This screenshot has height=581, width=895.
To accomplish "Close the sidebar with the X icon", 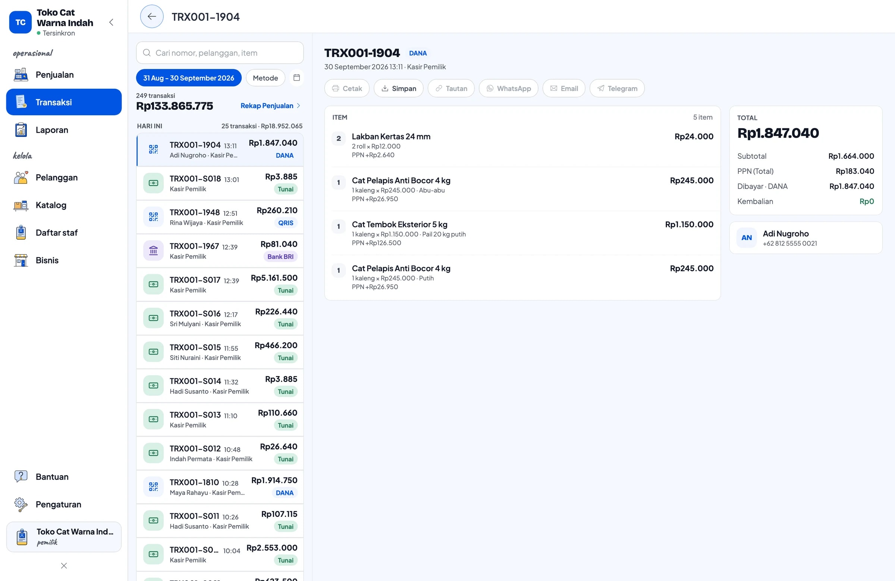I will [64, 566].
